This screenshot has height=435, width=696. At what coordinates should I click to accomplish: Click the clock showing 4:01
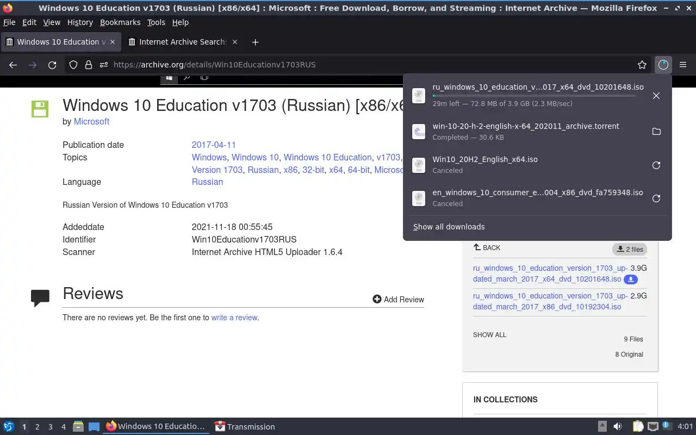pyautogui.click(x=685, y=427)
